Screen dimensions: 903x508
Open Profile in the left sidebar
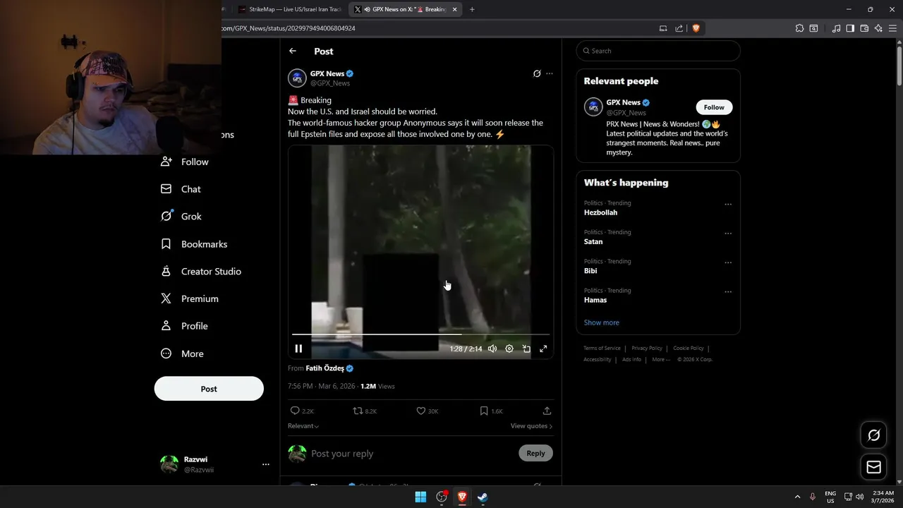coord(184,326)
